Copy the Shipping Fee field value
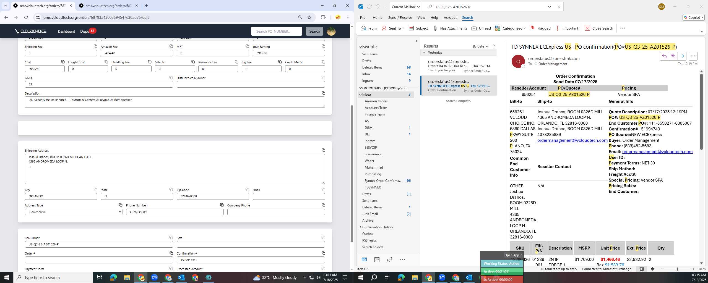The image size is (708, 283). coord(95,46)
